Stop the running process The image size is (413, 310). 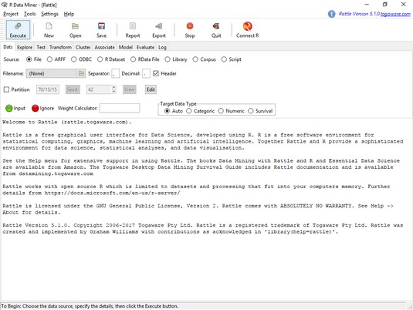pos(190,30)
